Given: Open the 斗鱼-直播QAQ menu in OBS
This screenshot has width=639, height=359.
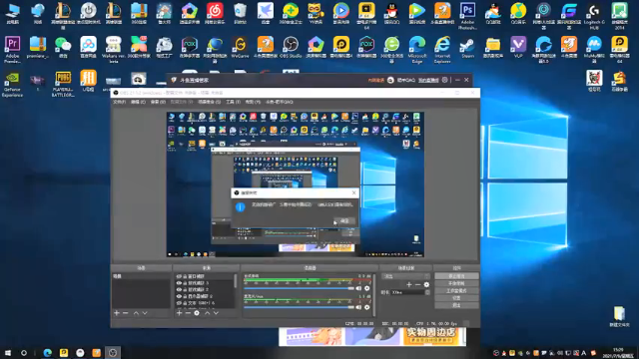Looking at the screenshot, I should pyautogui.click(x=280, y=102).
